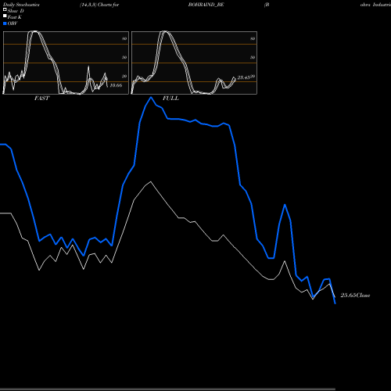Open the FAST stochastic chart thumbnail
Image resolution: width=391 pixels, height=391 pixels.
tap(66, 63)
